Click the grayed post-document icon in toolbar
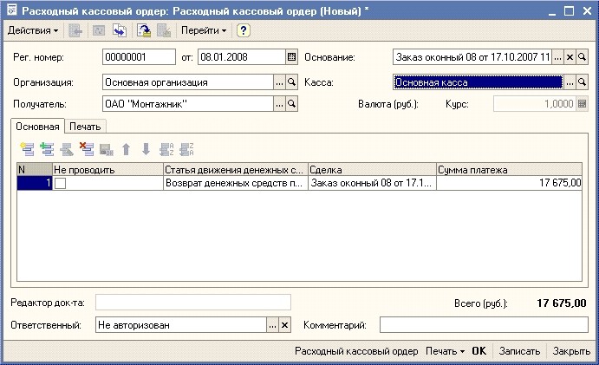Screen dimensions: 599x365 click(164, 30)
